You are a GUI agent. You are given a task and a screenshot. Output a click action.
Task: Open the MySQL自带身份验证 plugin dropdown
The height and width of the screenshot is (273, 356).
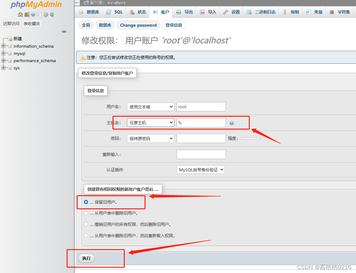click(201, 169)
